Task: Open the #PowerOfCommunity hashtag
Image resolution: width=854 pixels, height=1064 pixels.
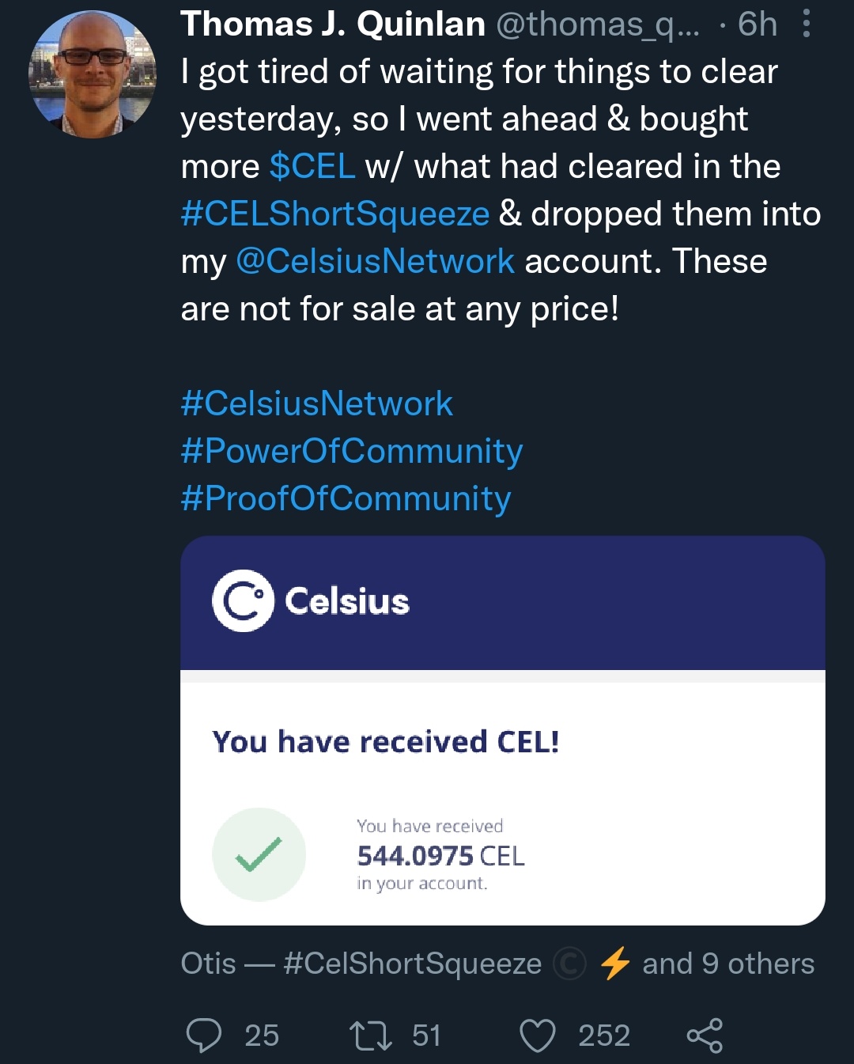Action: coord(352,451)
